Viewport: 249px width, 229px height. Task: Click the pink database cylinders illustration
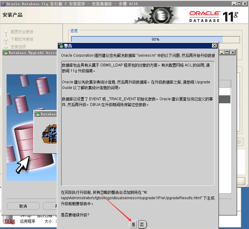point(32,127)
